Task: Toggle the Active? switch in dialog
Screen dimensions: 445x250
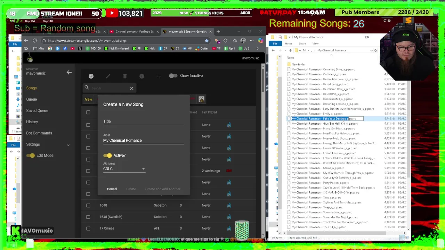Action: (x=107, y=156)
